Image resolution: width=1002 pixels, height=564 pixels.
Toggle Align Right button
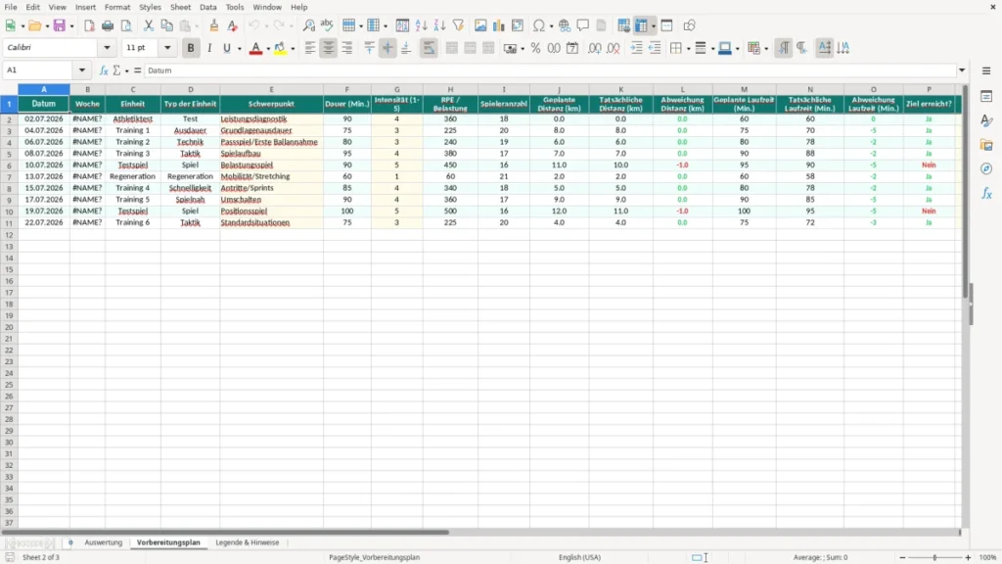point(347,48)
